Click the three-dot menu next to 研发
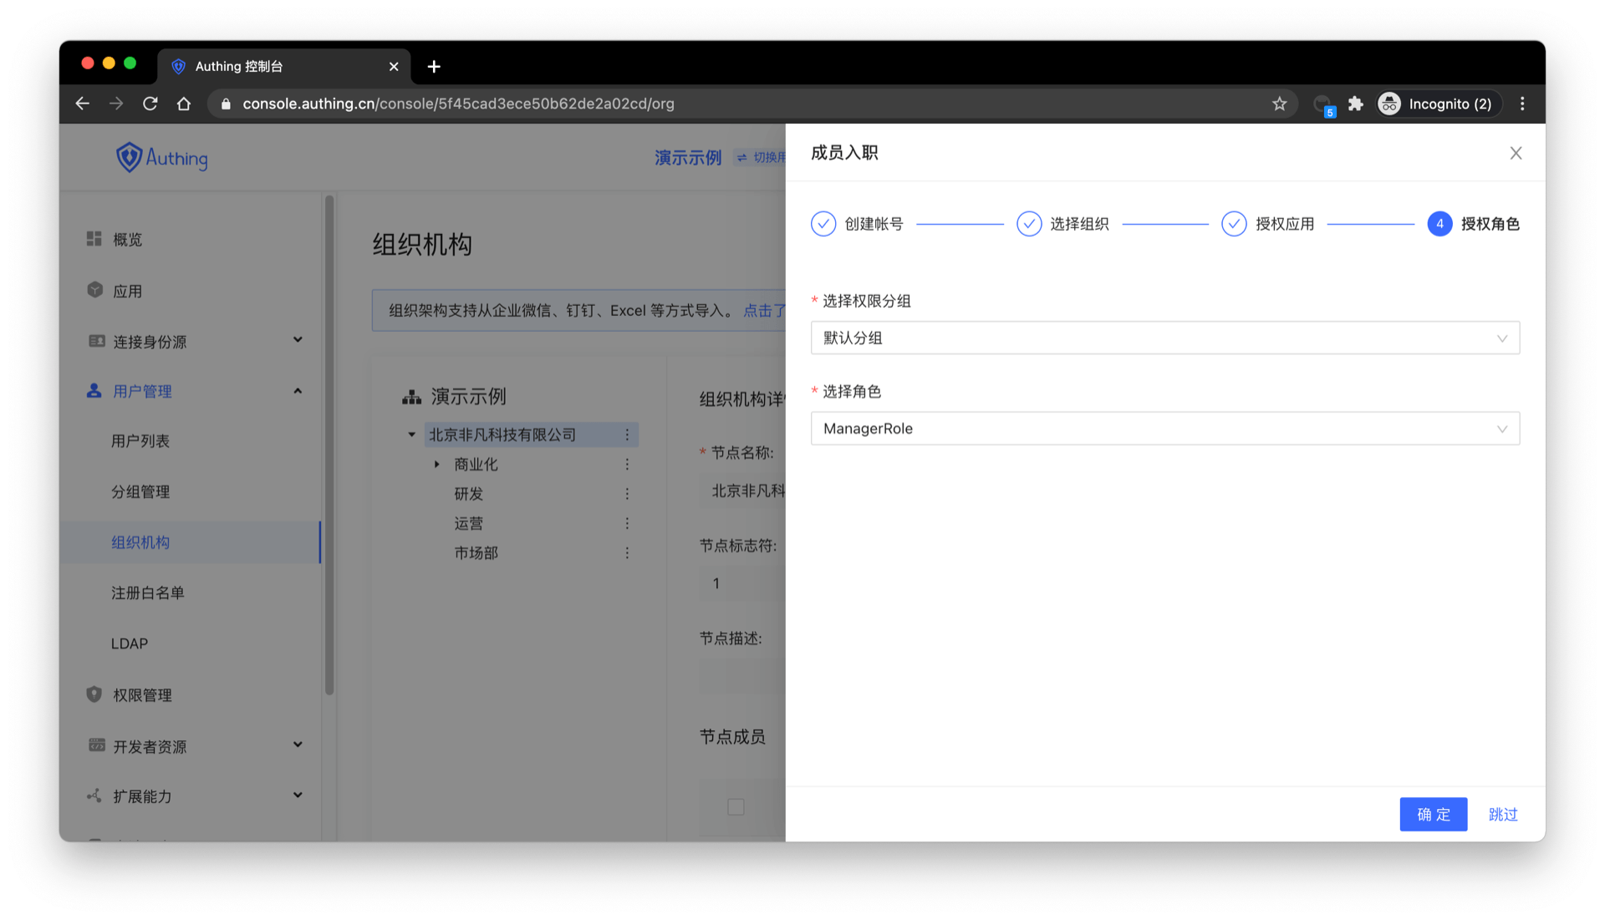Screen dimensions: 1605x920 (627, 494)
